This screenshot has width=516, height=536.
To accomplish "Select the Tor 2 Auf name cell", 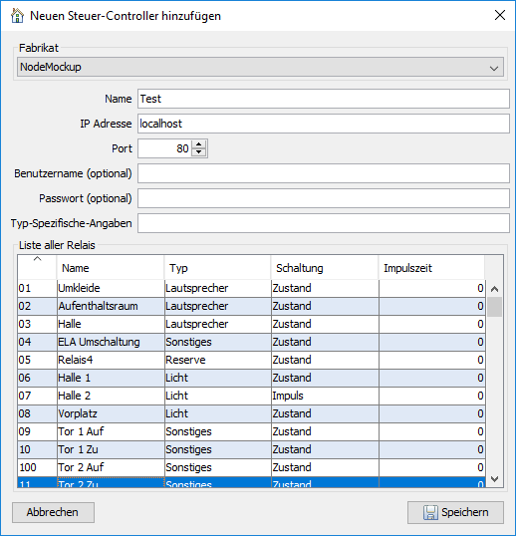I will pos(111,467).
